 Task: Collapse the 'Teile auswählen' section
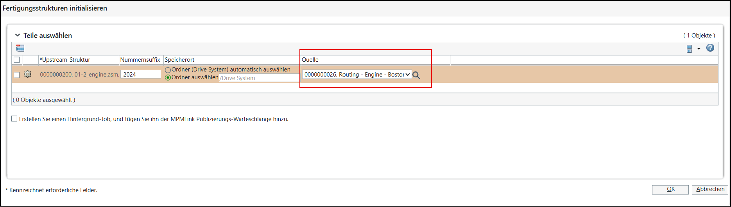[17, 35]
